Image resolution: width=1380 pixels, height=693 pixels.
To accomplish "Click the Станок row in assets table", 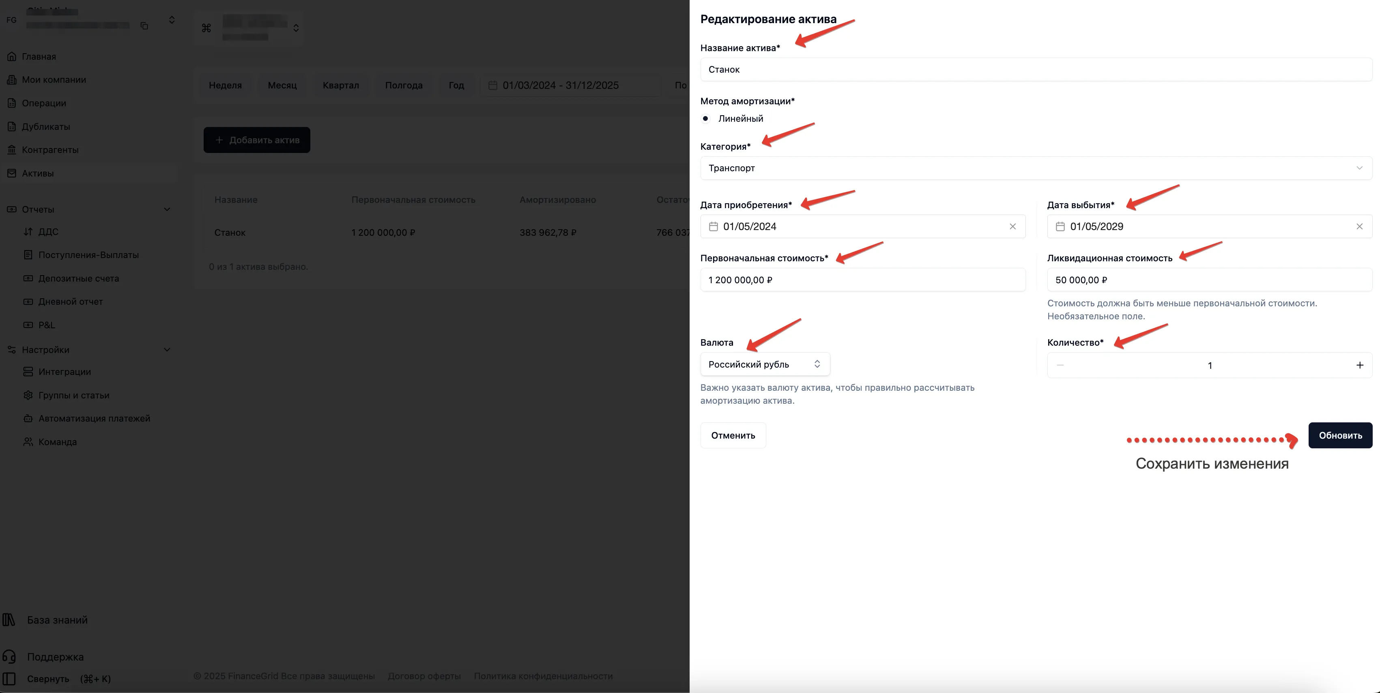I will click(446, 232).
